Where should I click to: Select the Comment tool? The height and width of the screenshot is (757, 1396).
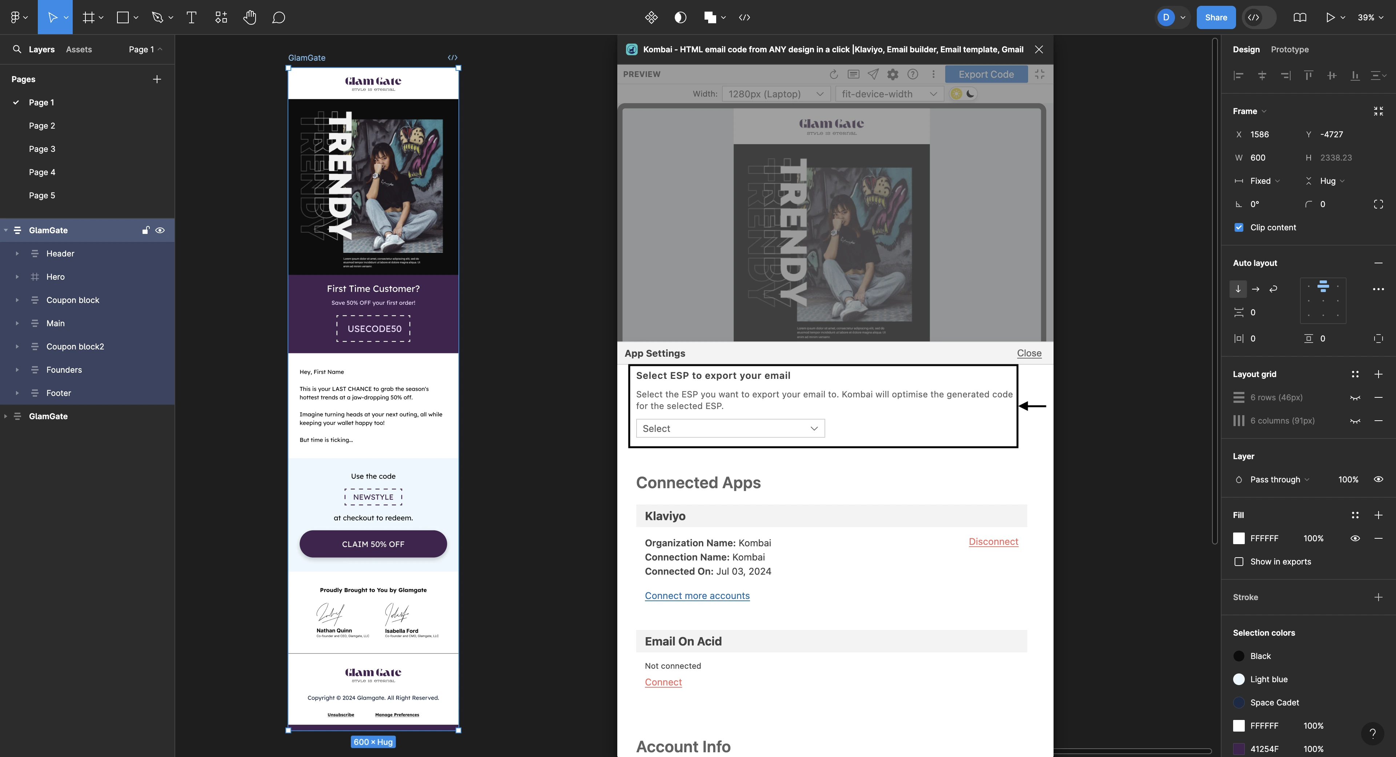pos(278,17)
